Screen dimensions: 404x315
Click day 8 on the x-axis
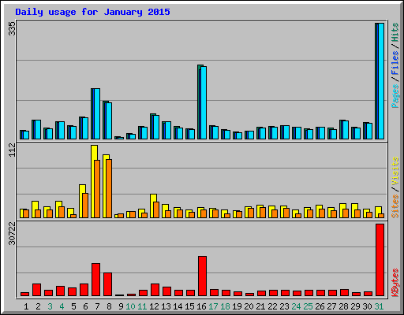109,306
